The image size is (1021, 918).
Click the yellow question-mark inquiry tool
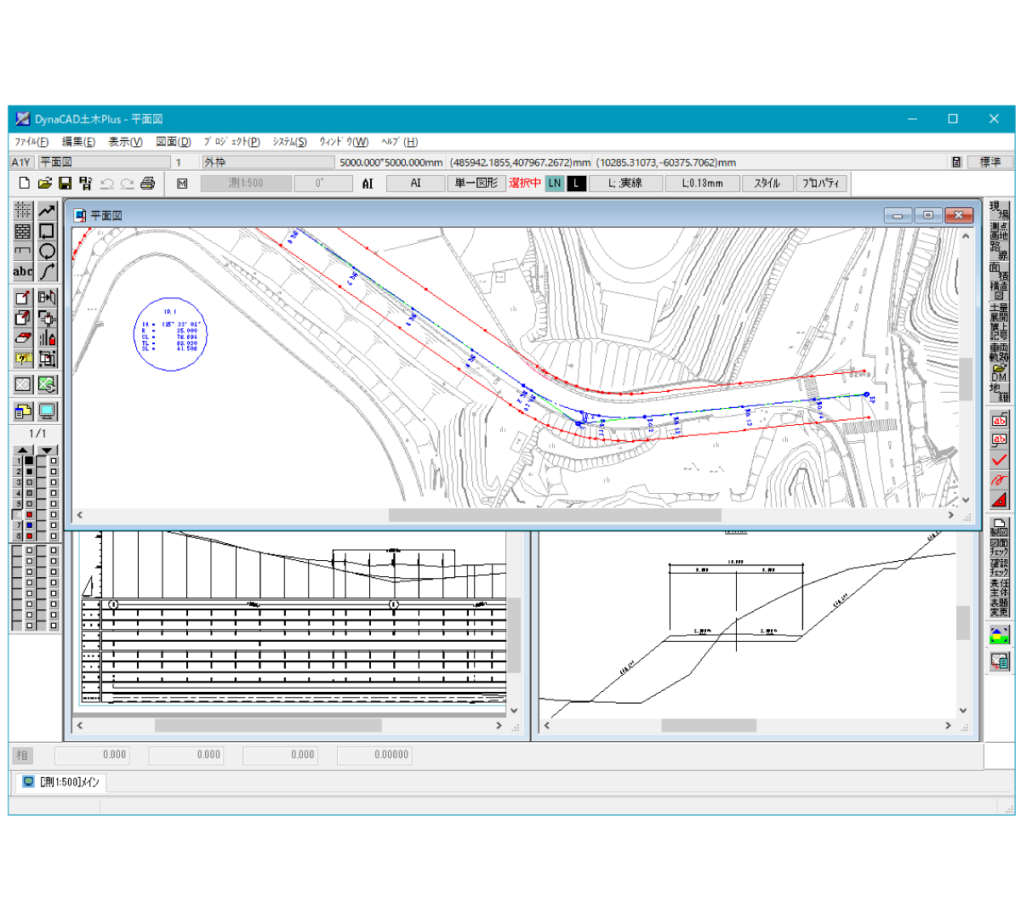pyautogui.click(x=23, y=359)
